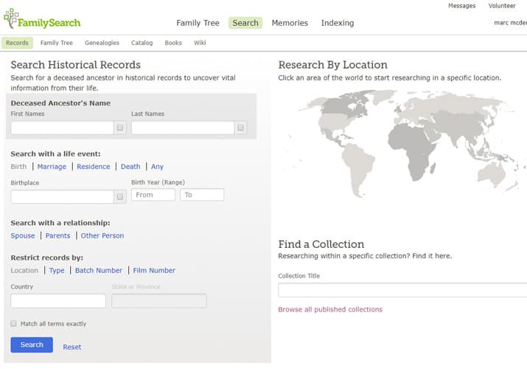Switch to the Catalog sub-tab
527x369 pixels.
click(x=142, y=43)
